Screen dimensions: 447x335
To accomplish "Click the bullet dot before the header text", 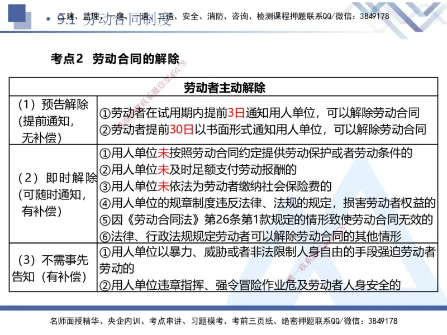I will click(x=49, y=17).
